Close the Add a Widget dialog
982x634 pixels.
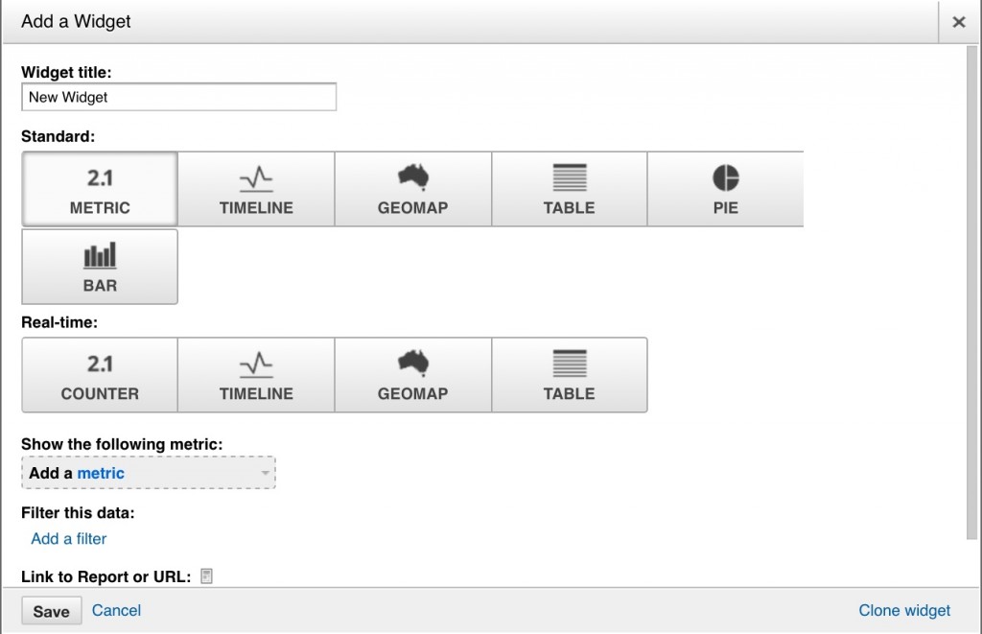pyautogui.click(x=958, y=21)
